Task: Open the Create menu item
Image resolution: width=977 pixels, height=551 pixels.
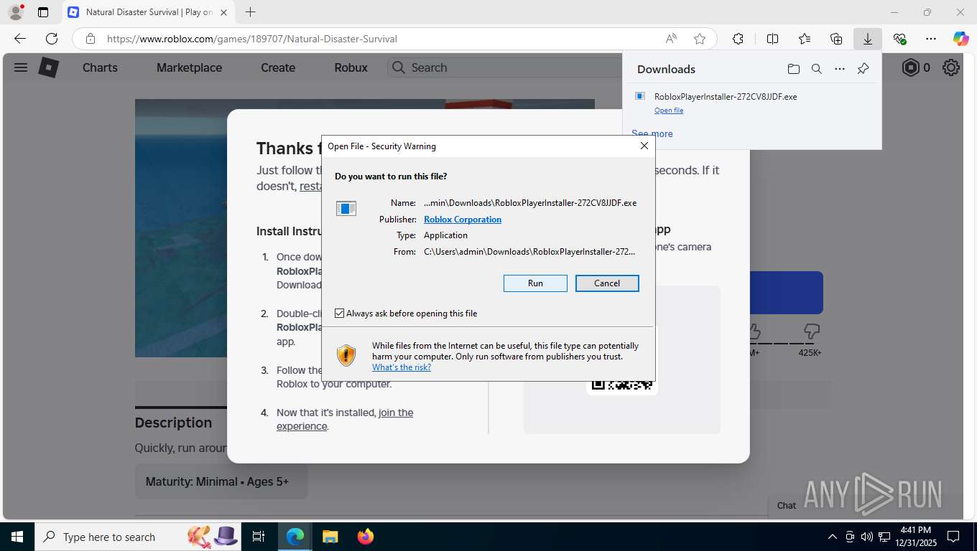Action: (278, 67)
